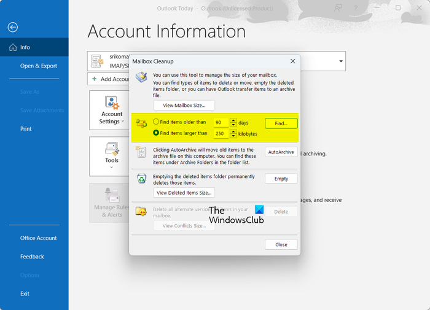Screen dimensions: 430x310
Task: Click the Find... button
Action: click(x=281, y=123)
